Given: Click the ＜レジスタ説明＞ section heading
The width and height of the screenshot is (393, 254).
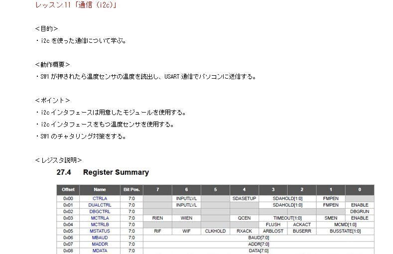Looking at the screenshot, I should (x=58, y=160).
